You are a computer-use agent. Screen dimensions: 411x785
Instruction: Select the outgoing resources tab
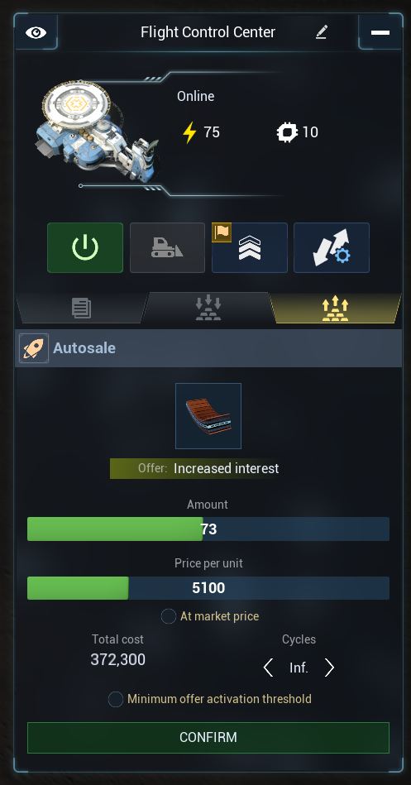pyautogui.click(x=336, y=308)
